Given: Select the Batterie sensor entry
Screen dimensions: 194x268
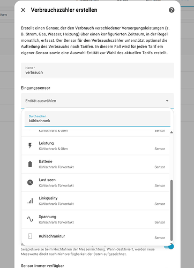Looking at the screenshot, I should tap(95, 164).
